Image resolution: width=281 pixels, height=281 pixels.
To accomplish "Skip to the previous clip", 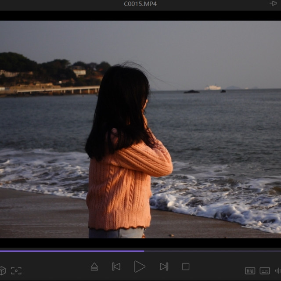I will (116, 267).
